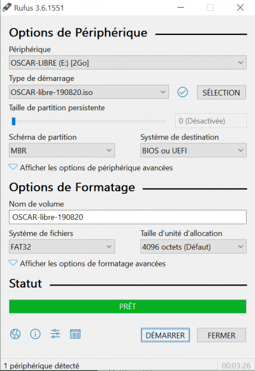
Task: Open the FAT32 file system dropdown
Action: coord(62,247)
